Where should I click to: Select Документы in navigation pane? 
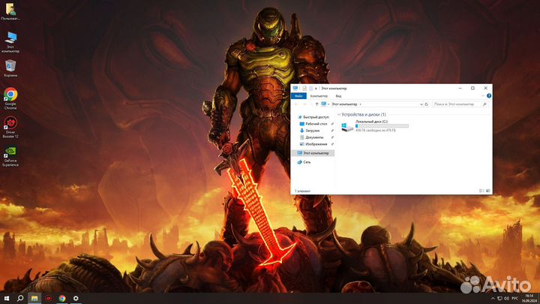tap(313, 137)
